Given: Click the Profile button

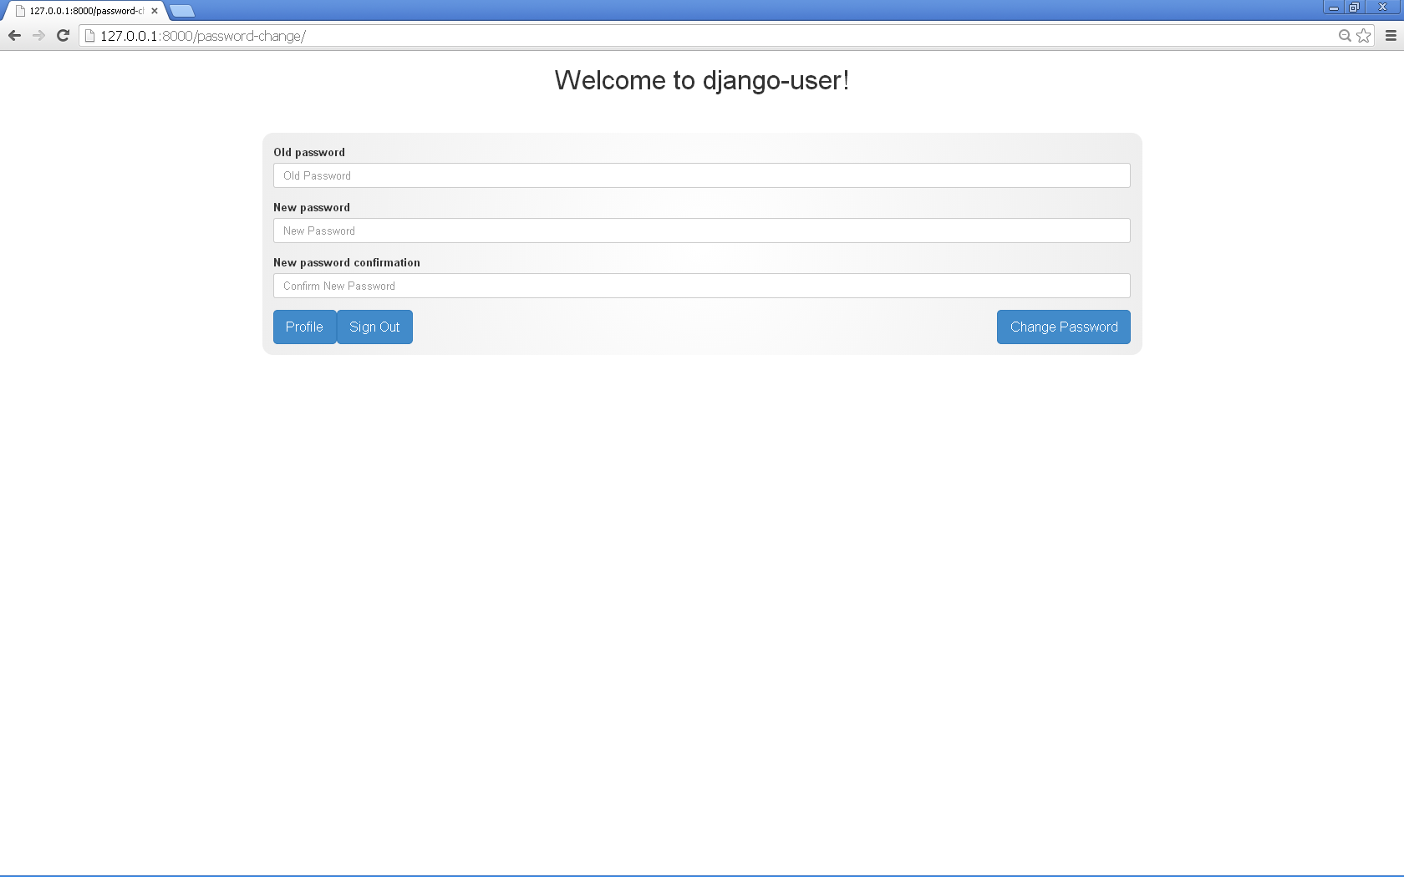Looking at the screenshot, I should (304, 327).
